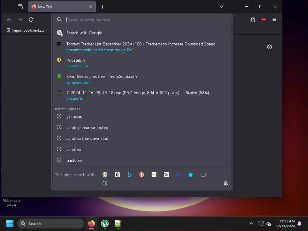Select recent search 'yt music'
Image resolution: width=308 pixels, height=231 pixels.
[x=142, y=116]
